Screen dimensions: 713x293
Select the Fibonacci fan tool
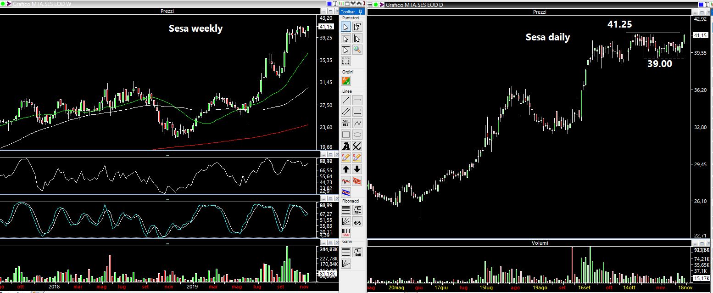(346, 222)
